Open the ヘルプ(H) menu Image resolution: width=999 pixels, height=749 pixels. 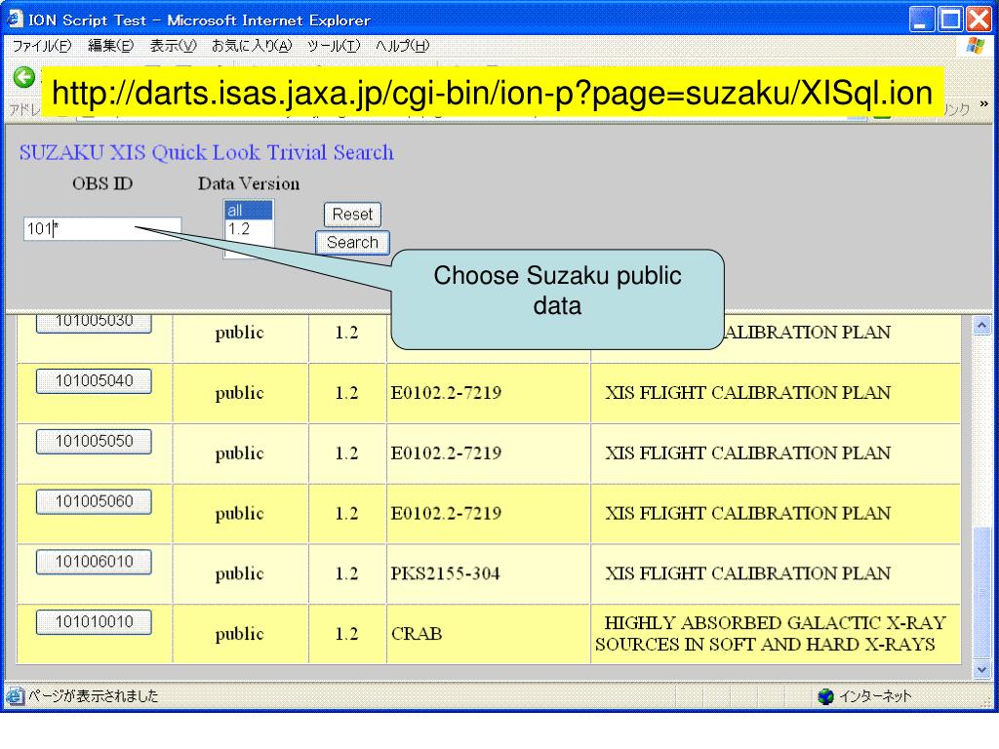pyautogui.click(x=402, y=46)
